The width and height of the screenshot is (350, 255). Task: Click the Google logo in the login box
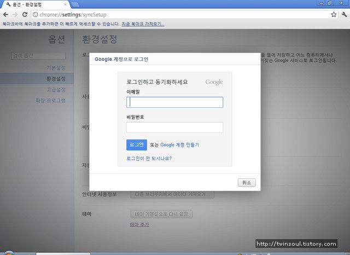[214, 82]
